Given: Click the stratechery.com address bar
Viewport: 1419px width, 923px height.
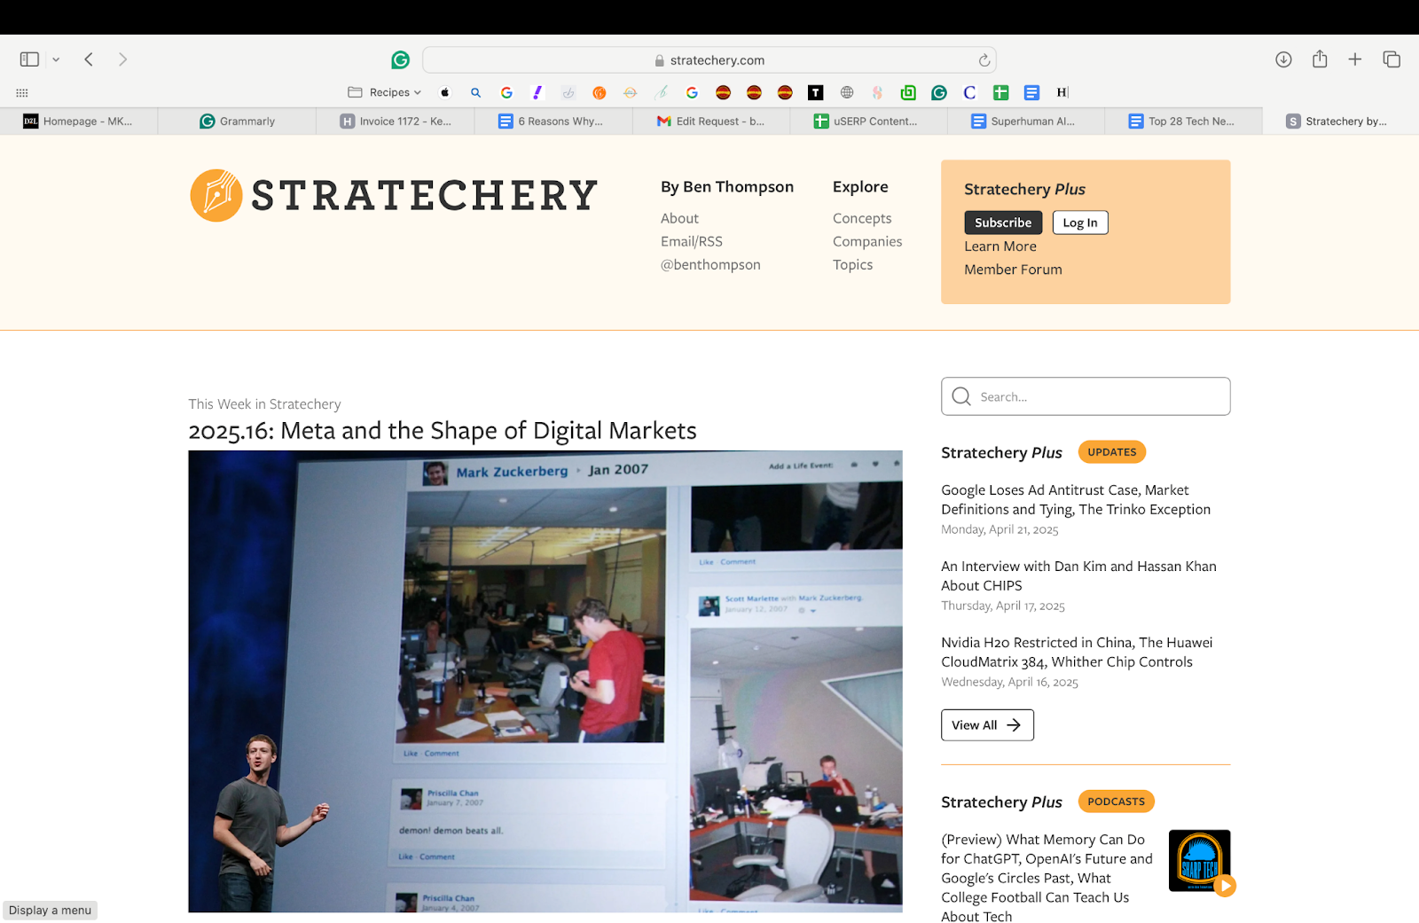Looking at the screenshot, I should [709, 60].
